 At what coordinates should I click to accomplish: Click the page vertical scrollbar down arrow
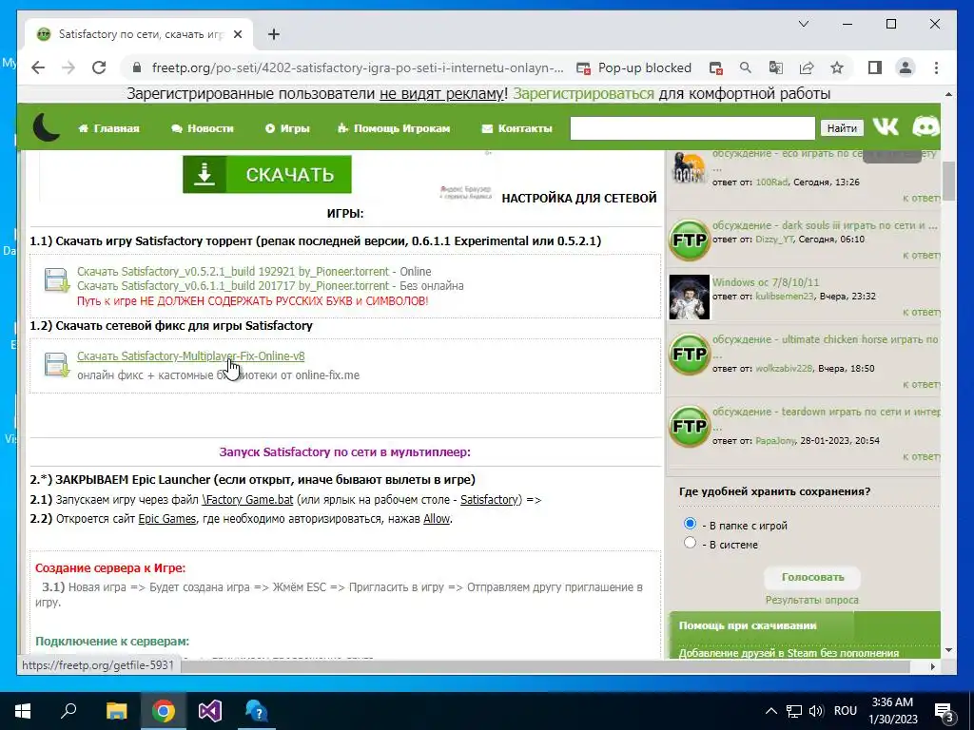(948, 650)
